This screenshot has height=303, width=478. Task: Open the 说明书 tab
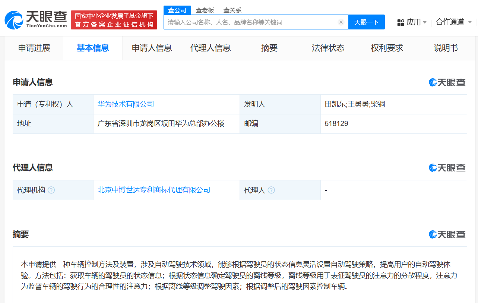(x=445, y=48)
